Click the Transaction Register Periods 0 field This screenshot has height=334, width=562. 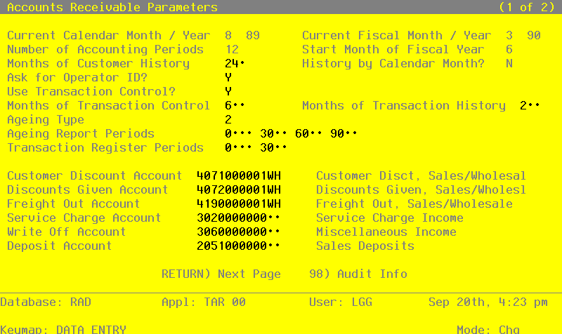click(x=238, y=147)
